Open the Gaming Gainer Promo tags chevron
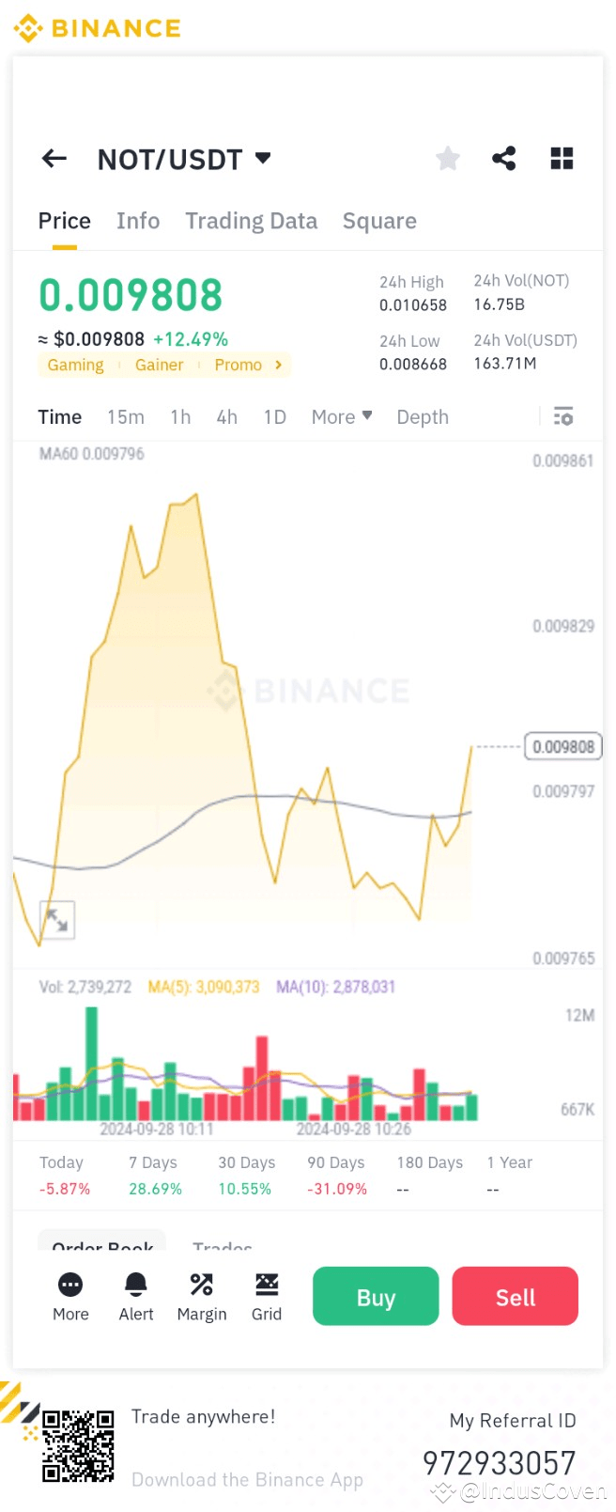616x1512 pixels. pos(278,365)
